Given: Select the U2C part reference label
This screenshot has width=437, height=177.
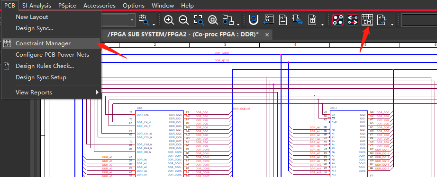Looking at the screenshot, I should pyautogui.click(x=140, y=108).
